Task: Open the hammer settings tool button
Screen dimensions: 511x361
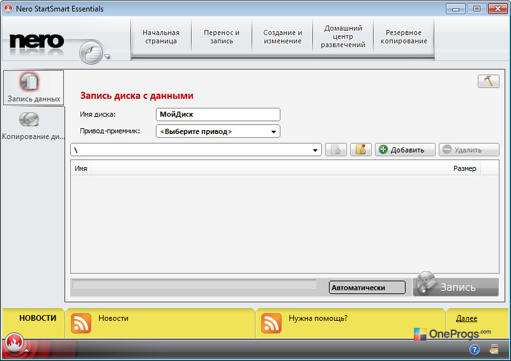Action: tap(488, 81)
